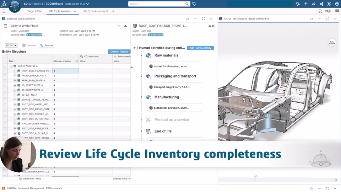Click the helmet view icon in 3D Compose
Viewport: 341px width, 192px height.
332,43
